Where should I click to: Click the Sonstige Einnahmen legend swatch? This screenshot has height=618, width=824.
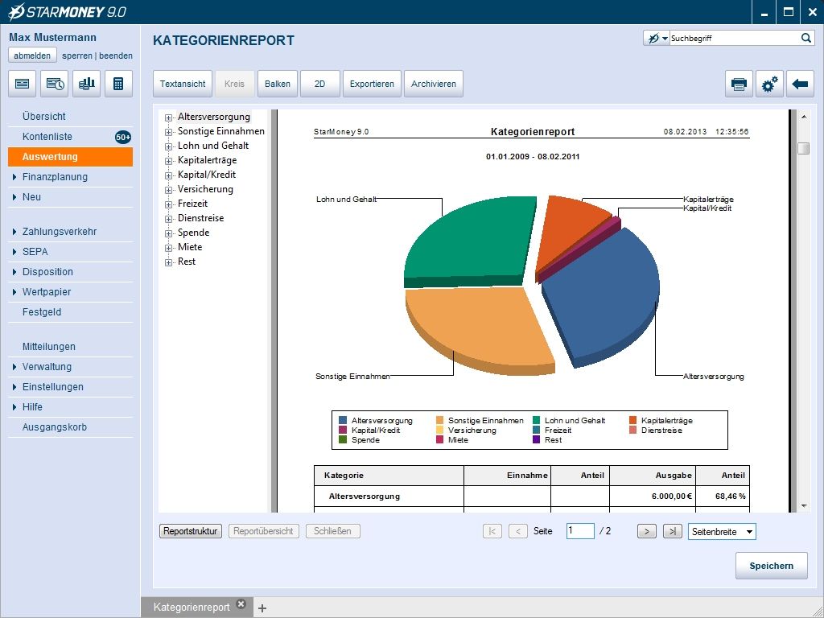[440, 420]
